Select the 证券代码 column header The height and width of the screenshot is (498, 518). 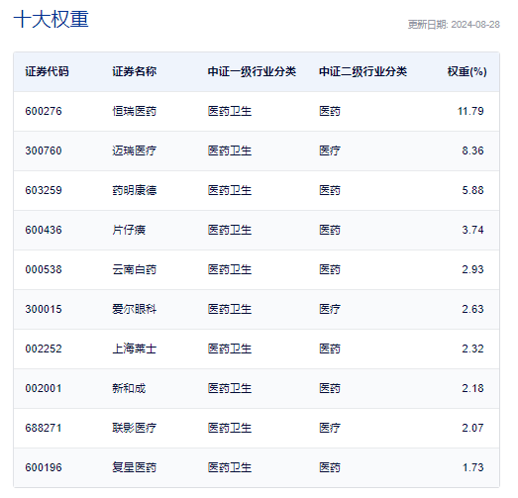click(x=47, y=71)
